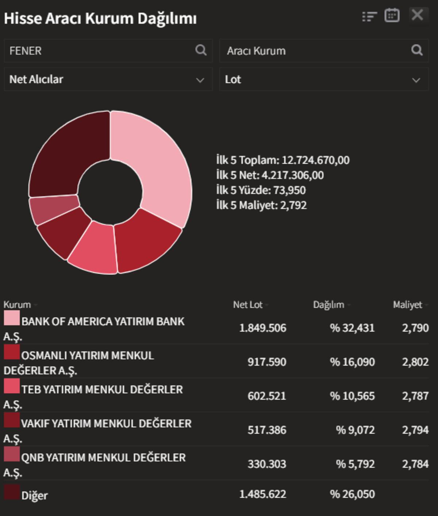
Task: Sort the table by the Maliyet arrow
Action: click(426, 305)
